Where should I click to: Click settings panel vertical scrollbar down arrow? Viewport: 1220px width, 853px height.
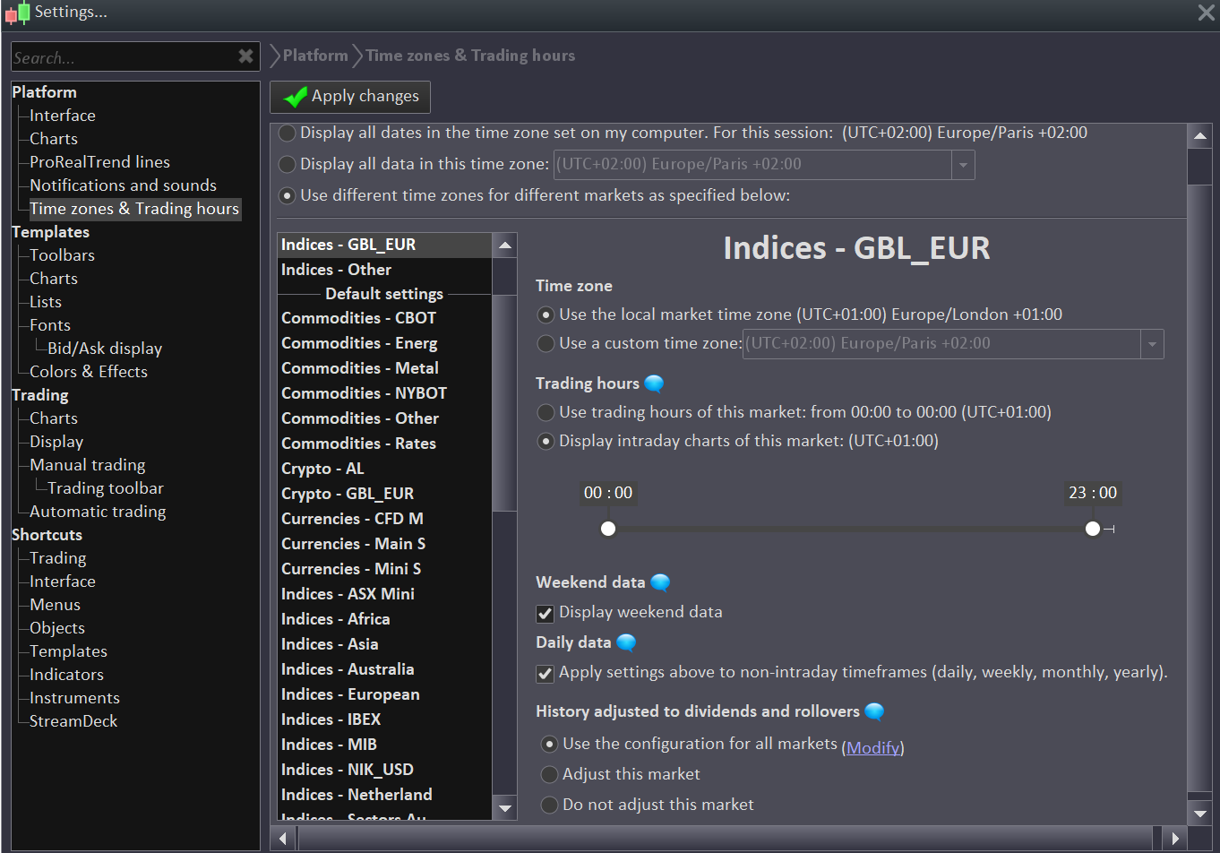point(1199,814)
